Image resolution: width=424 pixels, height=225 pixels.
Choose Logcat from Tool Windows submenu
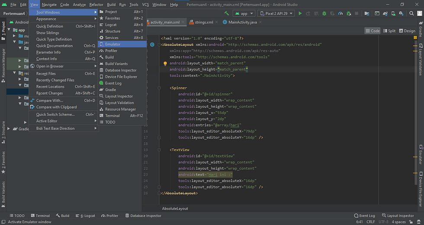click(x=122, y=25)
